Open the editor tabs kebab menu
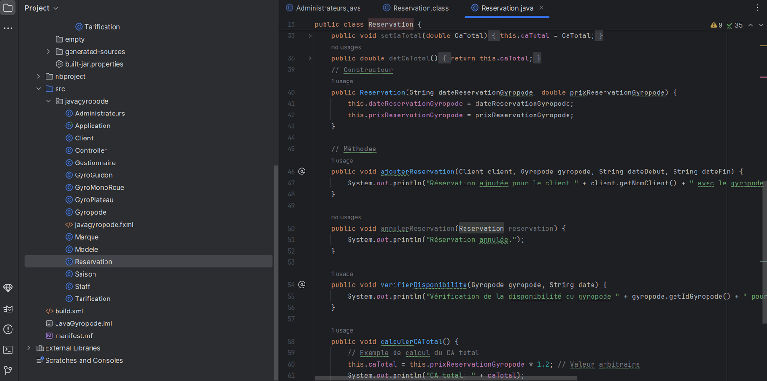Viewport: 767px width, 381px height. point(757,8)
